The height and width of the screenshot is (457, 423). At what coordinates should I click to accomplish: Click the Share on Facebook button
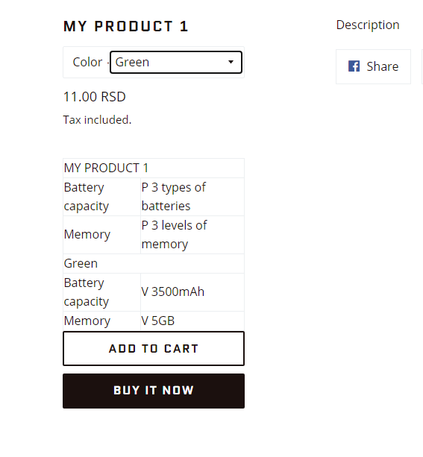pos(374,67)
